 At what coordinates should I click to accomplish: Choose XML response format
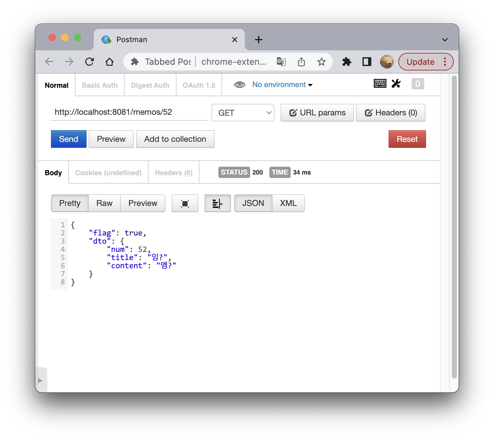click(x=288, y=203)
